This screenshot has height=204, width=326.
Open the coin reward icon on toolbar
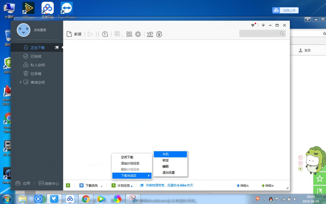[x=159, y=34]
